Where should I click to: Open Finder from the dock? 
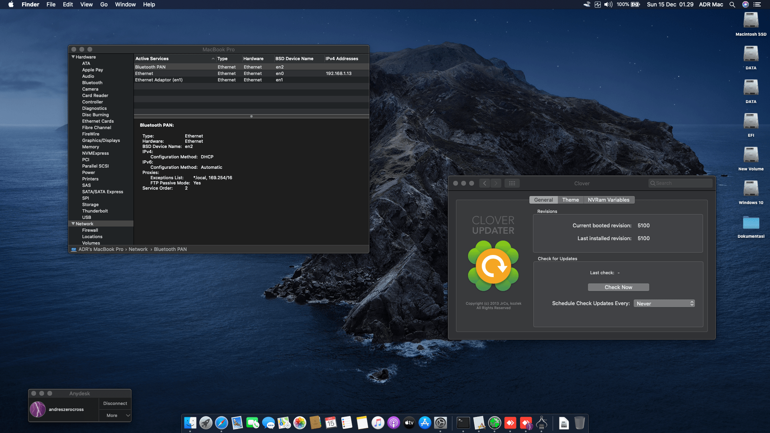click(190, 423)
